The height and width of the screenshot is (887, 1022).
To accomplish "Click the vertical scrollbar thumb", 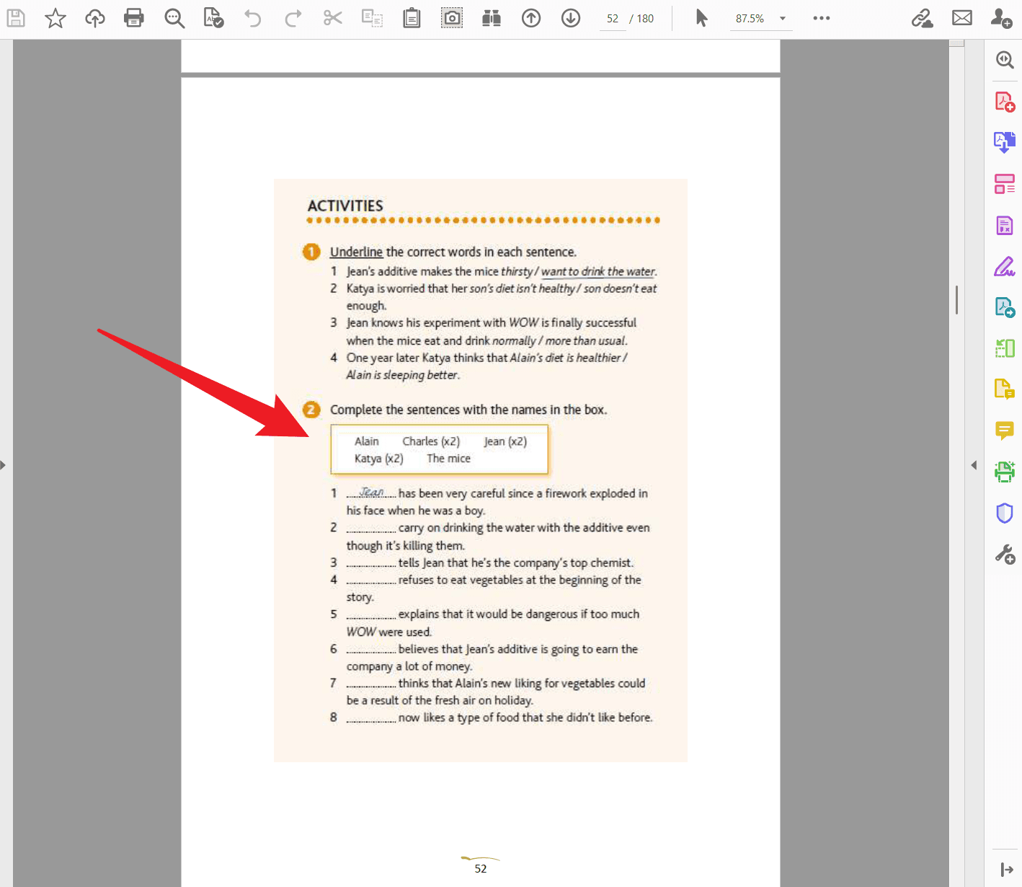I will tap(956, 299).
